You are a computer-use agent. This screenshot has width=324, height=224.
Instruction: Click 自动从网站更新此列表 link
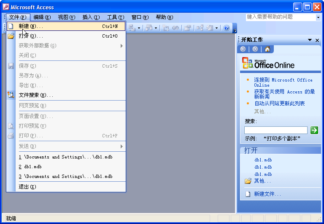(x=279, y=103)
